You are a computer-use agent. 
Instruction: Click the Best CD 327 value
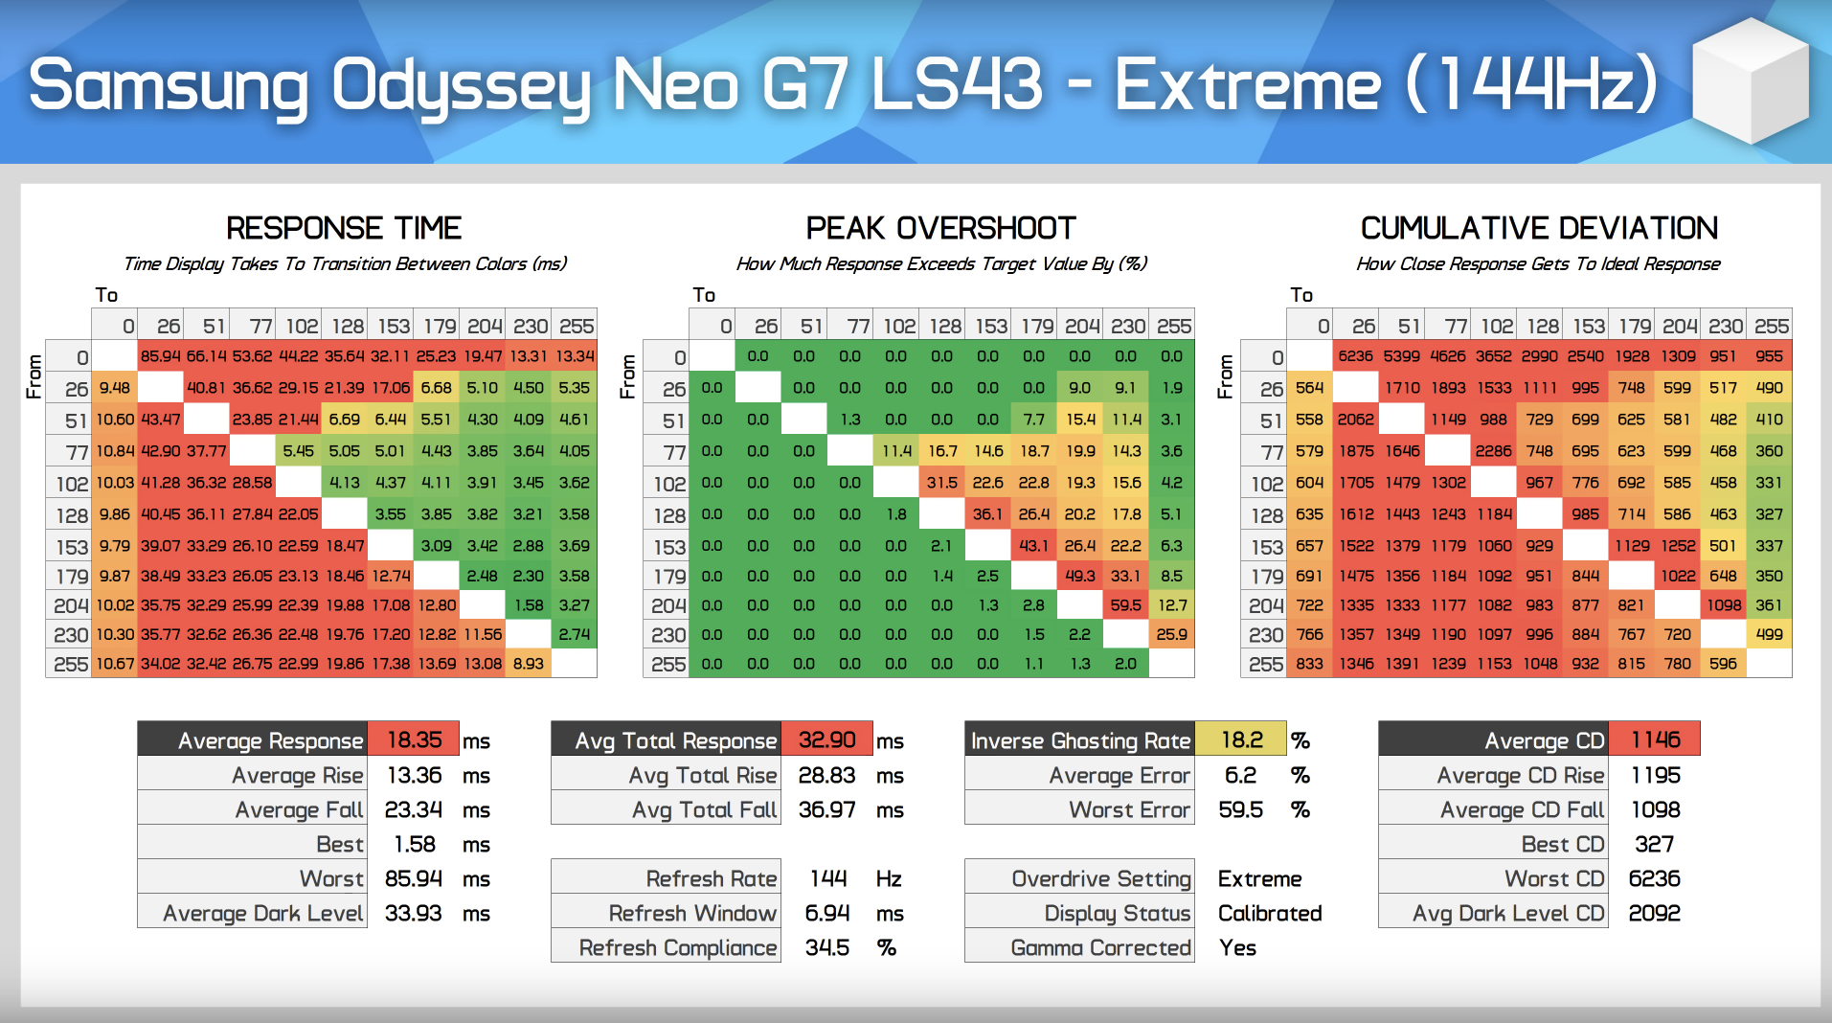coord(1654,844)
